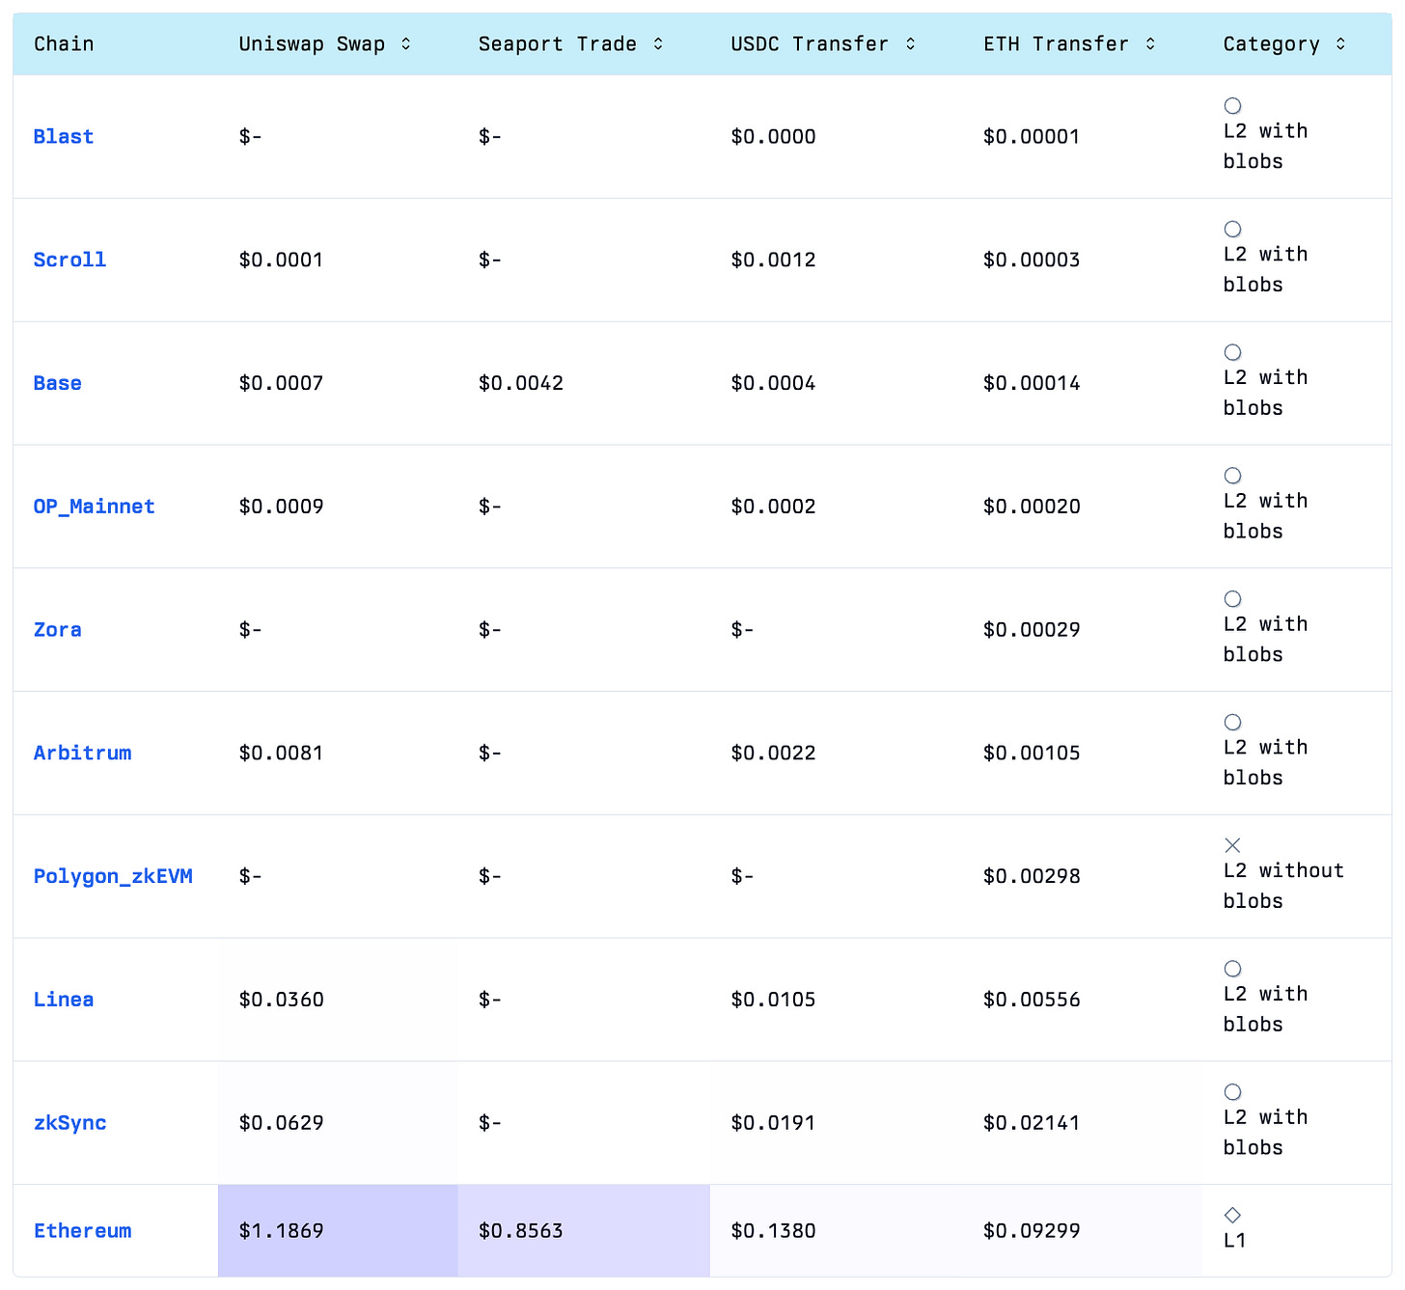Open the Zora chain link
Screen dimensions: 1405x1290
coord(58,630)
